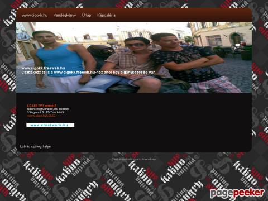
Task: Click the 'Válogass LG LED TV-k között' ad line
Action: click(46, 112)
